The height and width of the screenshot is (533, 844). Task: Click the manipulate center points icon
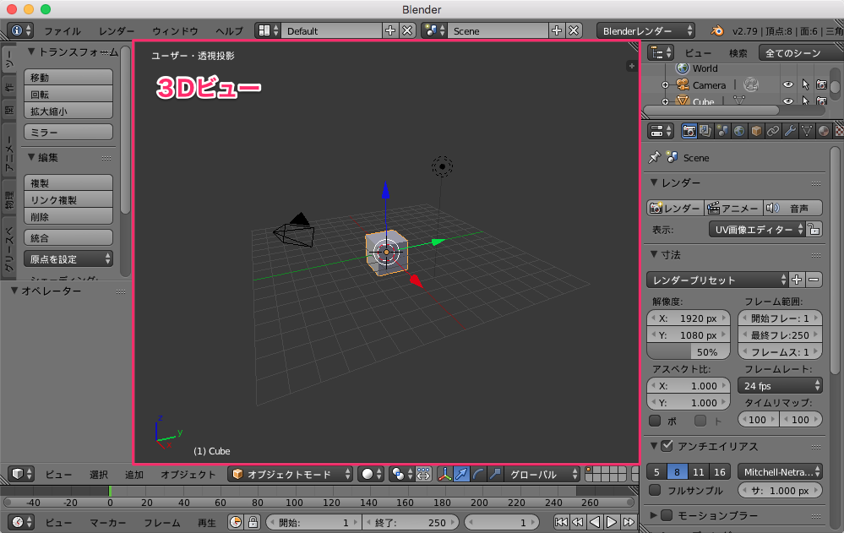[x=423, y=475]
